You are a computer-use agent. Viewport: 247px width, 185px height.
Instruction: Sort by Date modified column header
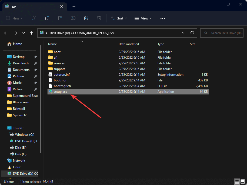click(x=129, y=44)
